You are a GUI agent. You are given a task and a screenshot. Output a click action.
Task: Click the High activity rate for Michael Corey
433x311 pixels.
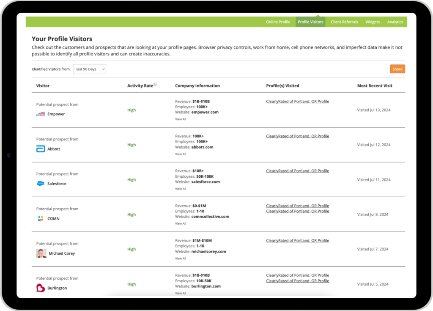click(132, 249)
